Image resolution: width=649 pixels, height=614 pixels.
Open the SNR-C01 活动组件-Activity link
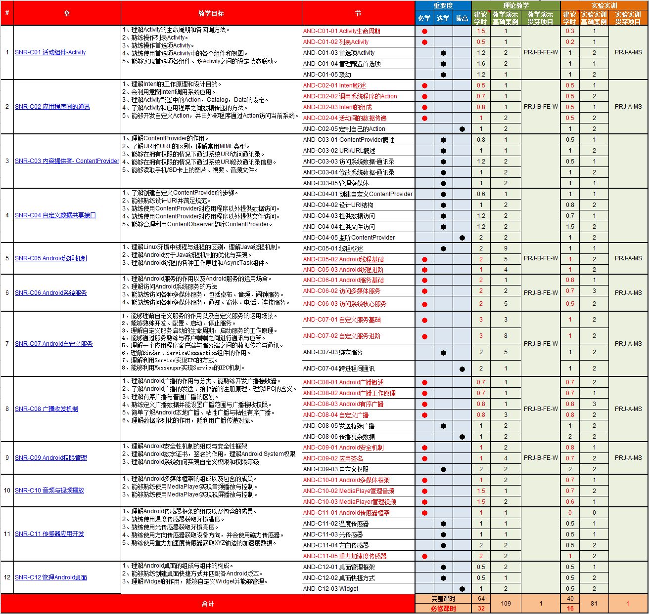[50, 52]
